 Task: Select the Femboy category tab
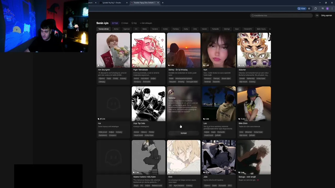176,29
